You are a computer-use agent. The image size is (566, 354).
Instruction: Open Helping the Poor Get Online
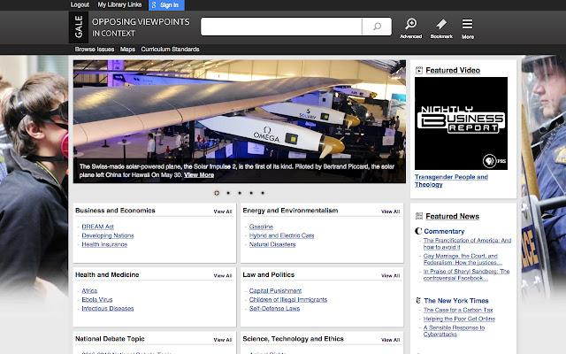(x=459, y=319)
